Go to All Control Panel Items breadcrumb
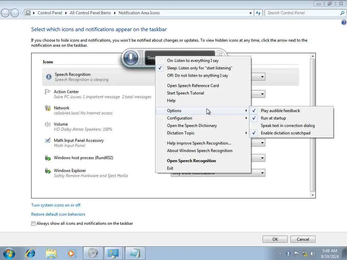The image size is (347, 260). [90, 13]
